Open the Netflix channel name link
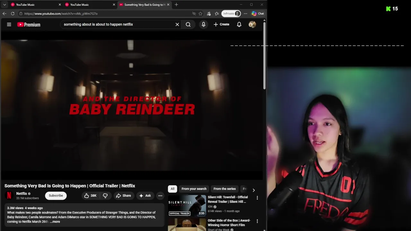 (22, 193)
